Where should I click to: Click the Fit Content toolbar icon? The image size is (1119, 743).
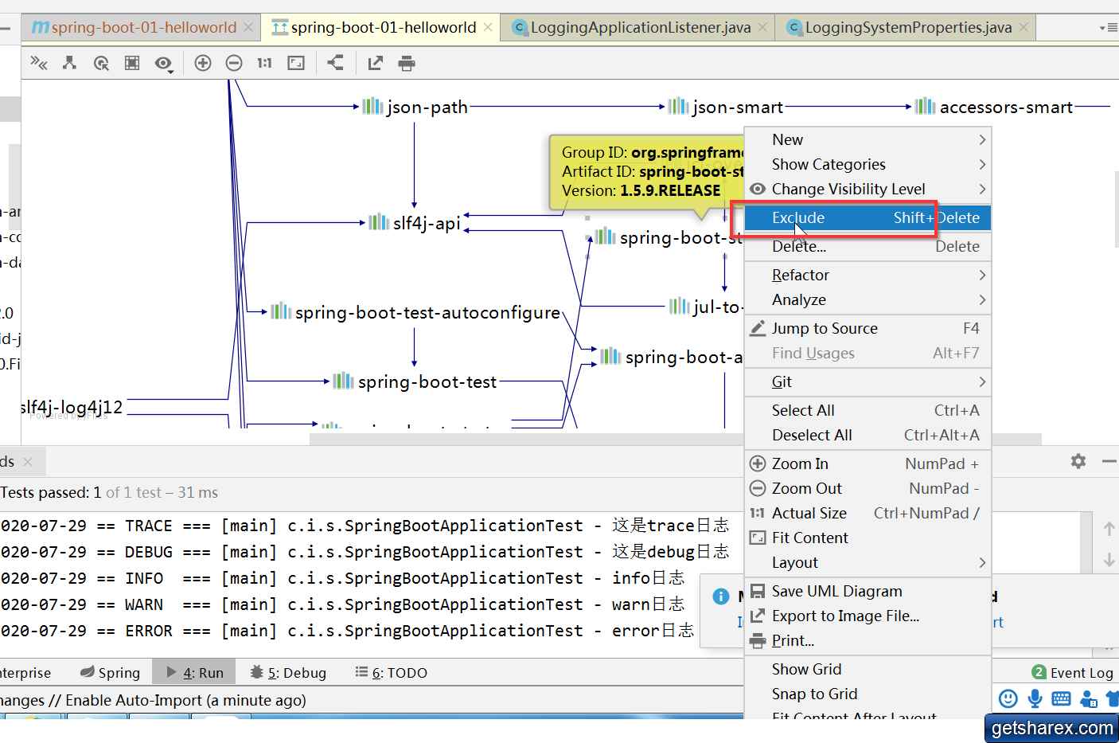(x=296, y=63)
